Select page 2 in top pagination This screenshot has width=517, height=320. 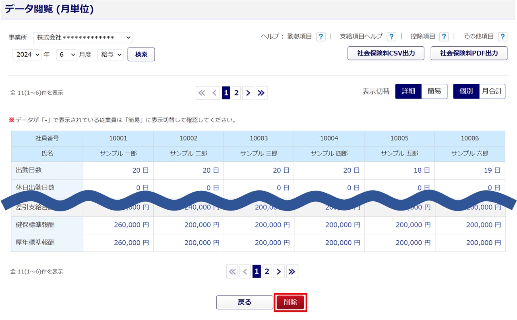236,93
